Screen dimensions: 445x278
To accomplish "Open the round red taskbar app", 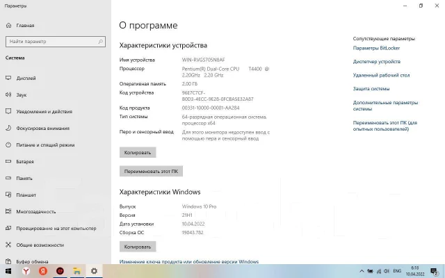I will tap(60, 271).
